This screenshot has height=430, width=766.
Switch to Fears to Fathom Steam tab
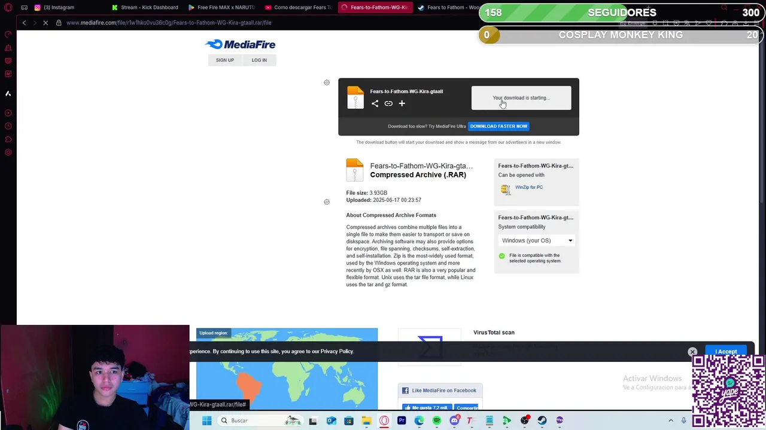pyautogui.click(x=449, y=7)
